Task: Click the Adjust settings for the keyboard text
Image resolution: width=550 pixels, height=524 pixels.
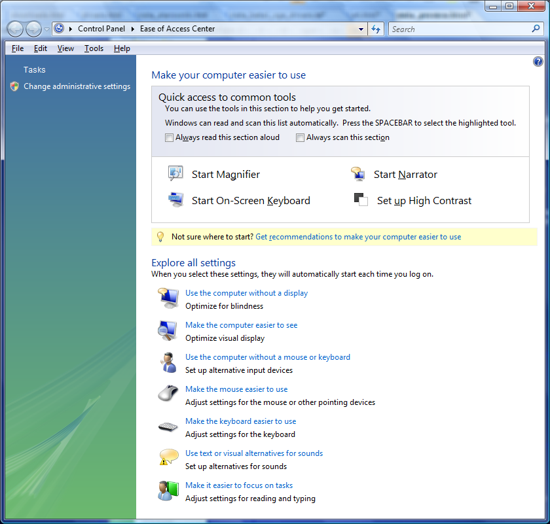Action: (x=240, y=434)
